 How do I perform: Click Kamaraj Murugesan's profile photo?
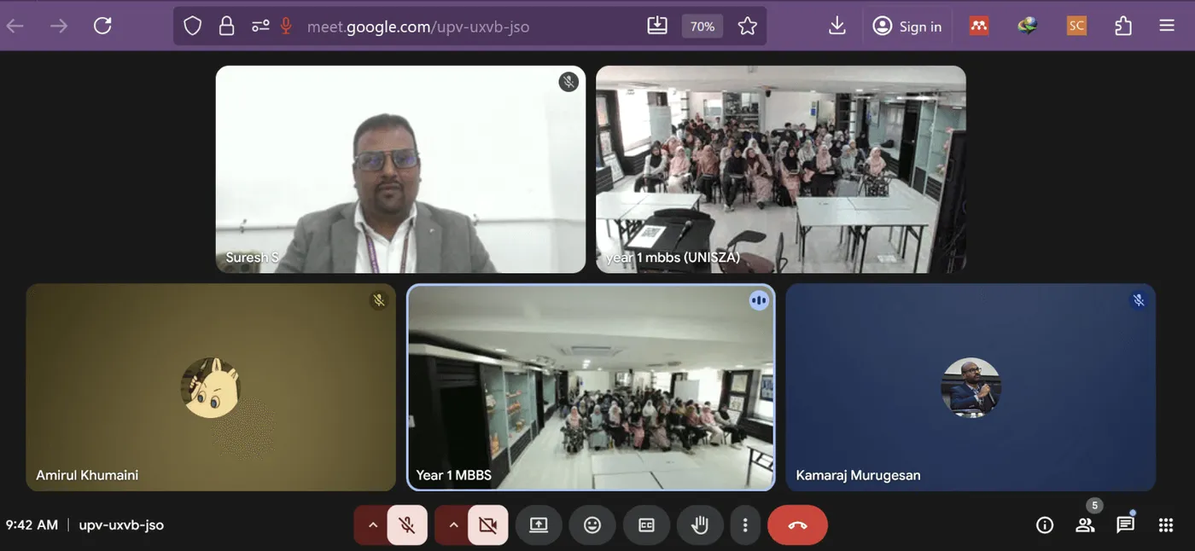point(971,387)
